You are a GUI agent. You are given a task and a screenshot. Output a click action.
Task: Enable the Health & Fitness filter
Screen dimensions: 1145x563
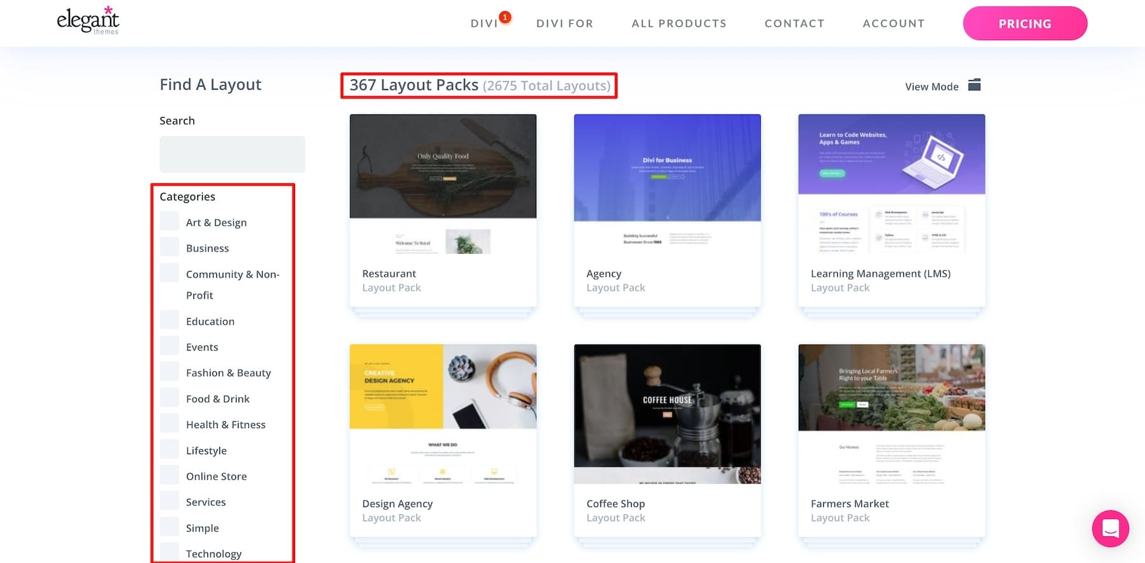[x=169, y=423]
